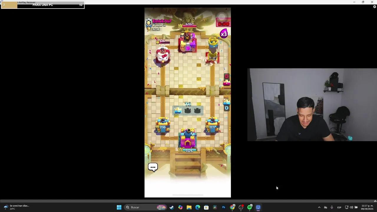Click your blue crown score counter

pos(226,105)
